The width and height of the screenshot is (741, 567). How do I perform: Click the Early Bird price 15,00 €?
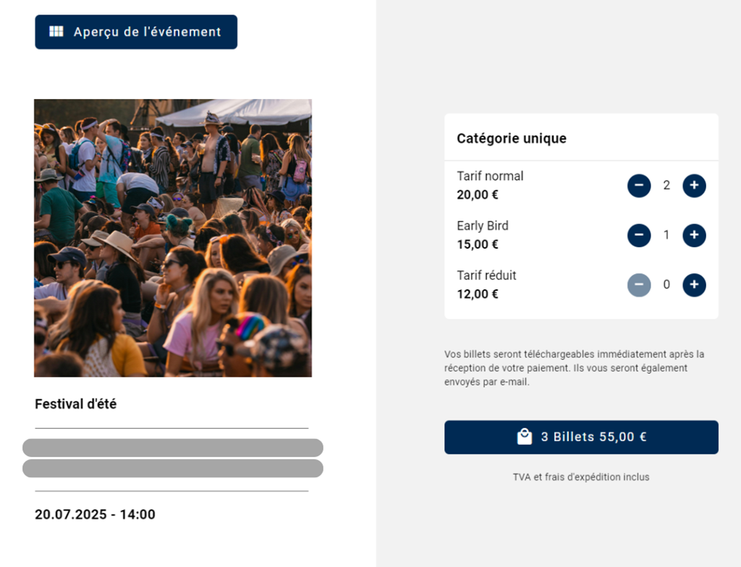478,244
